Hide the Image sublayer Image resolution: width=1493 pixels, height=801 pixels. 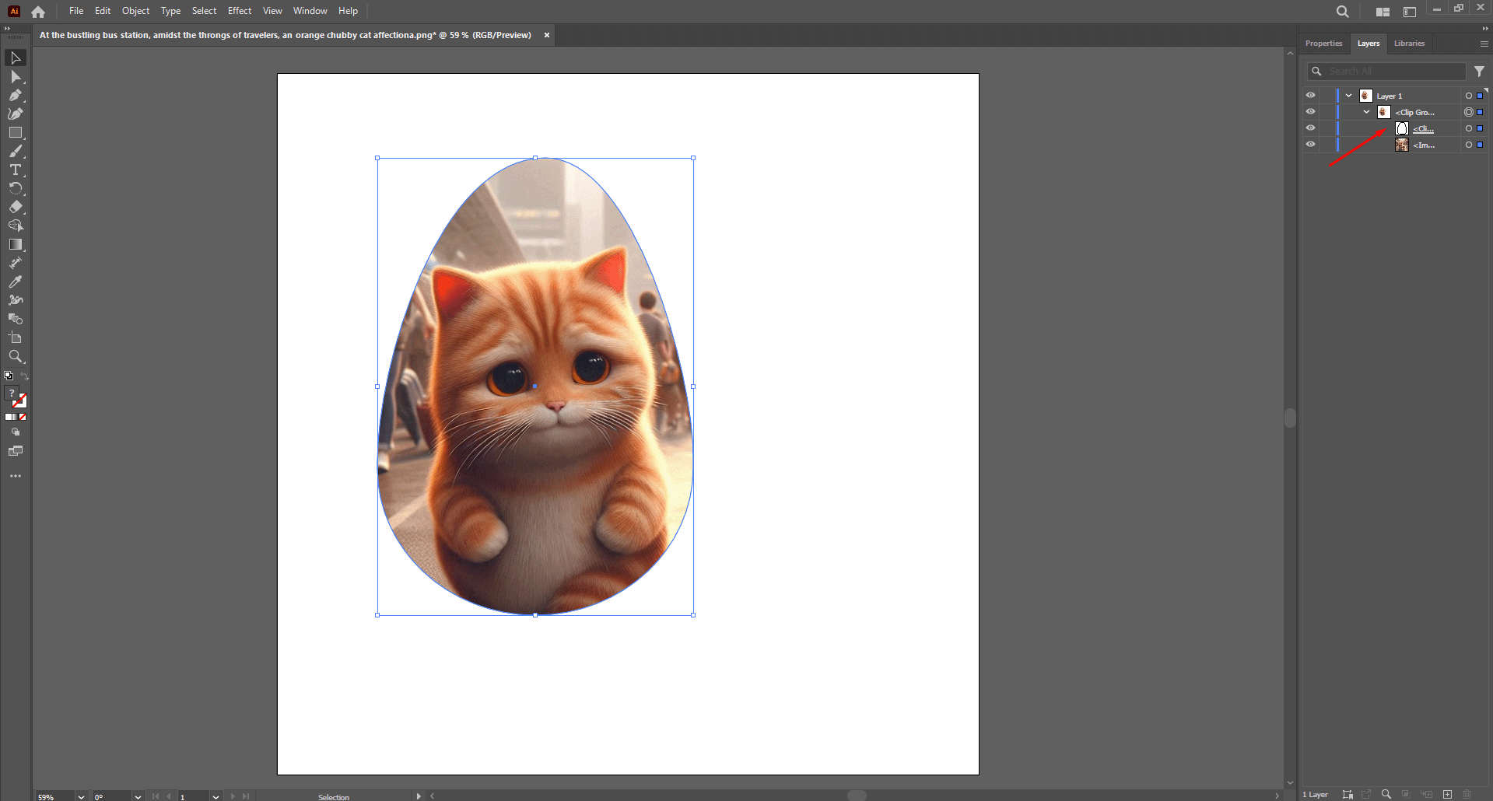pos(1311,145)
